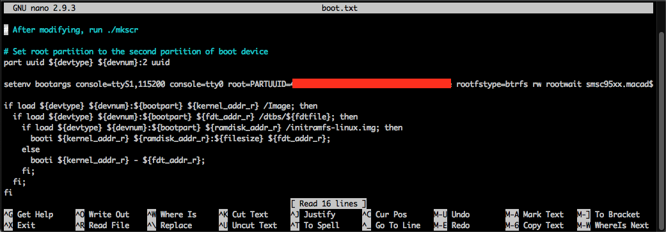Click the line loading /initramfs-linux.img
The width and height of the screenshot is (666, 232).
(x=212, y=128)
